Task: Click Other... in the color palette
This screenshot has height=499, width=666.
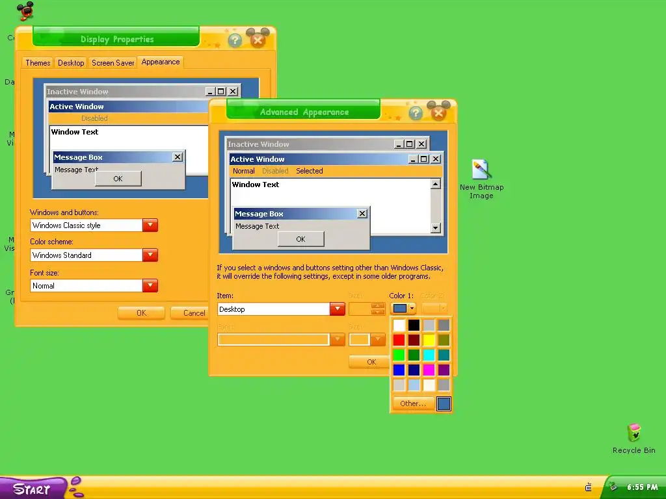Action: (x=413, y=403)
